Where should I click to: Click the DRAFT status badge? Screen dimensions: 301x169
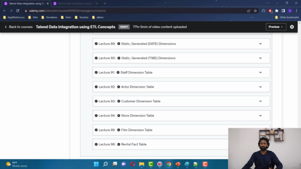coord(124,27)
